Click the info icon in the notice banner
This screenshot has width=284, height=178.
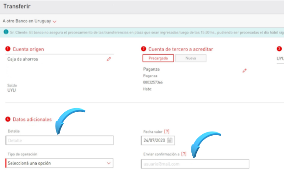tap(6, 32)
